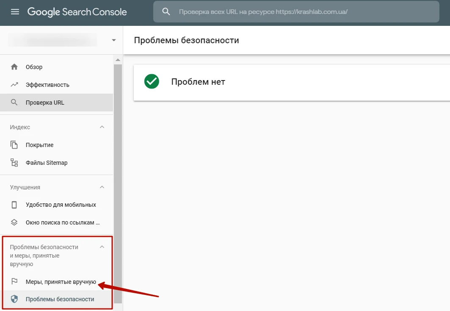Click the layers icon beside Окно поиска по ссылкам
This screenshot has height=311, width=450.
(14, 222)
